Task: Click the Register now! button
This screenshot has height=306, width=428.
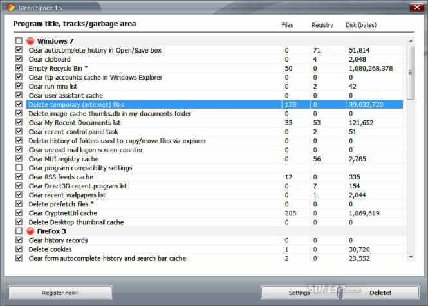Action: click(60, 292)
